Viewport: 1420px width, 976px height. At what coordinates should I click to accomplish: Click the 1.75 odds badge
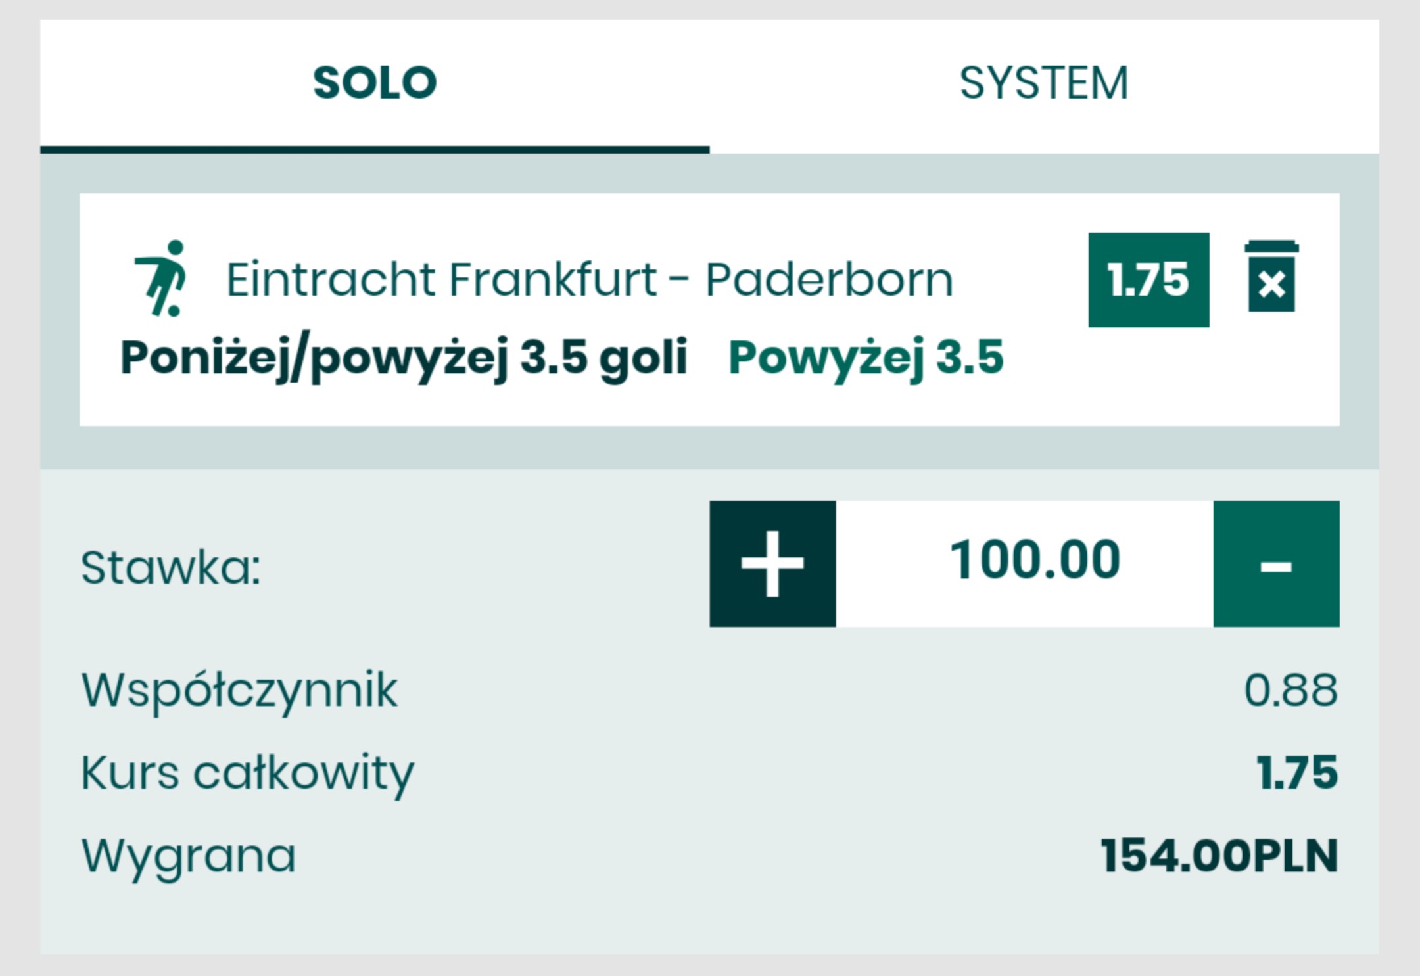[1148, 280]
